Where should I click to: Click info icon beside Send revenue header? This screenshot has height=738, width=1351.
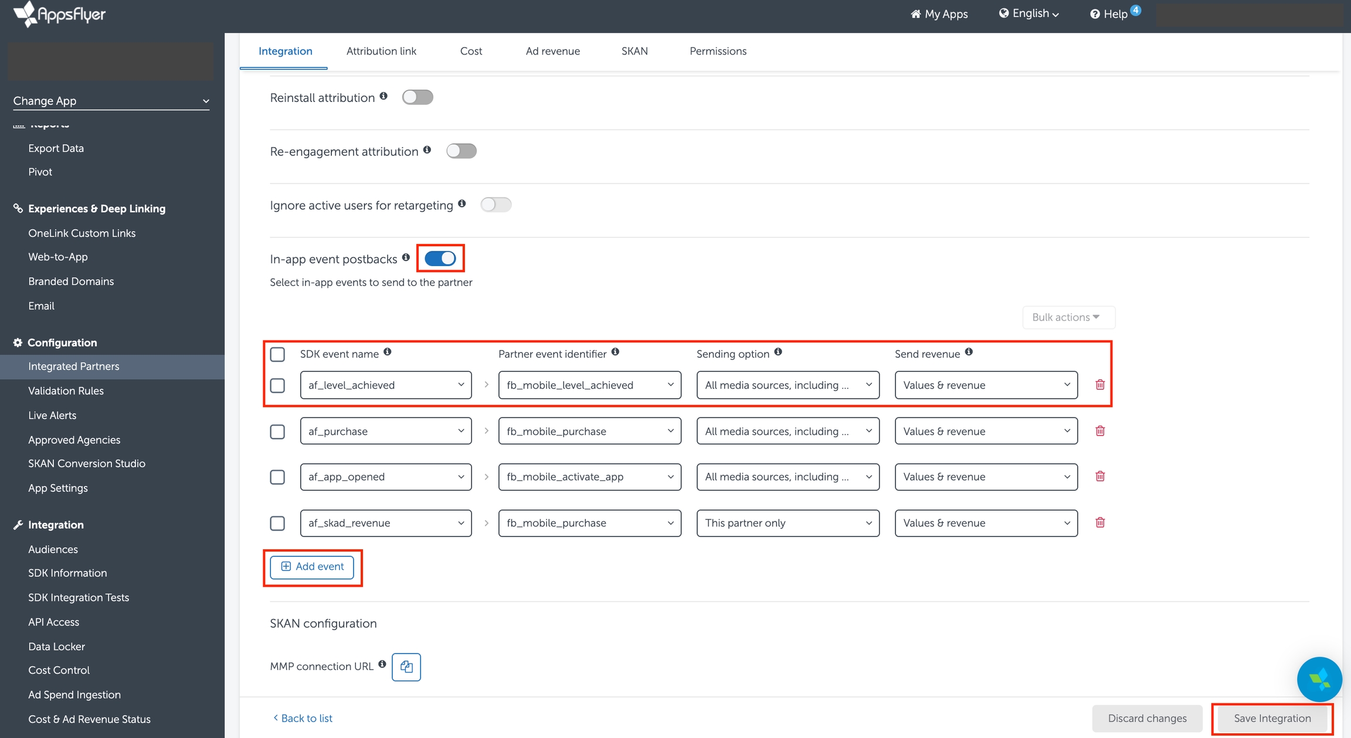(x=969, y=352)
